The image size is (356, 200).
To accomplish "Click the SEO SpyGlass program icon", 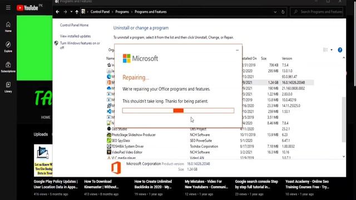I will [109, 141].
